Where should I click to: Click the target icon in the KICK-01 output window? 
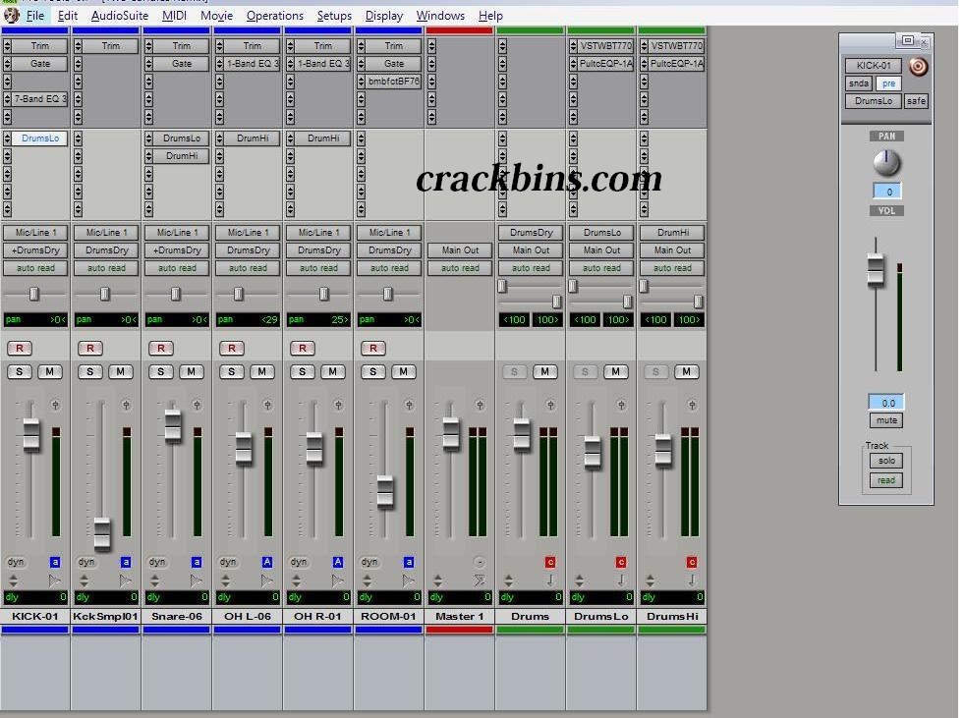(x=919, y=67)
